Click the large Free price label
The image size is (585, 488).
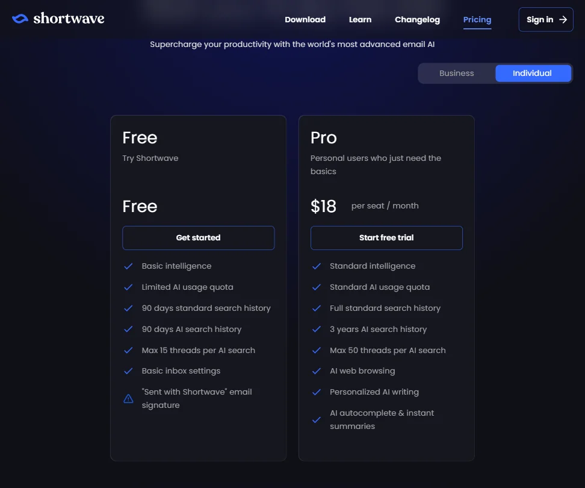coord(140,207)
